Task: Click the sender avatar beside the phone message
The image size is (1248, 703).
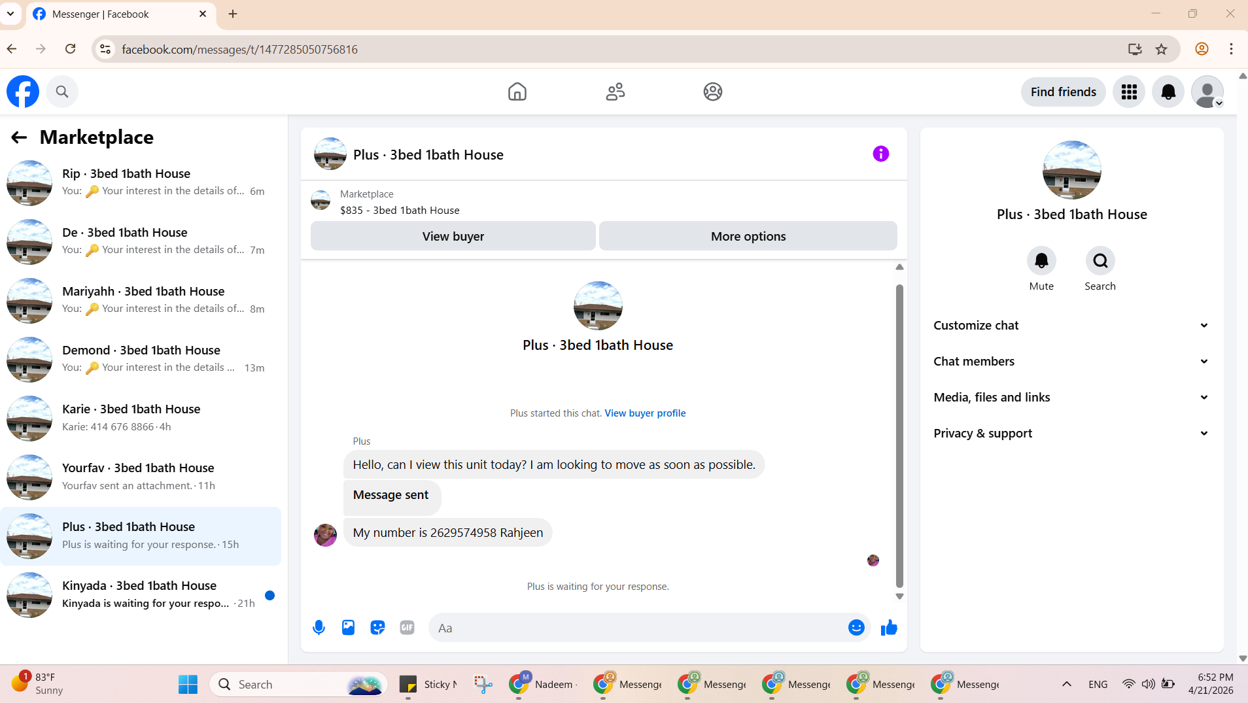Action: (x=325, y=534)
